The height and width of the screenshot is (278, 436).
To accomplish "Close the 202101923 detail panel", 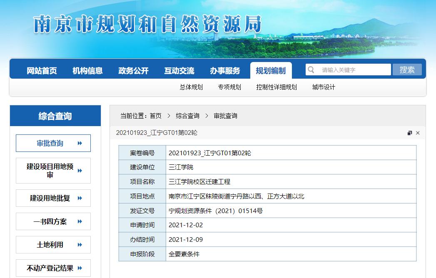I will click(x=418, y=133).
